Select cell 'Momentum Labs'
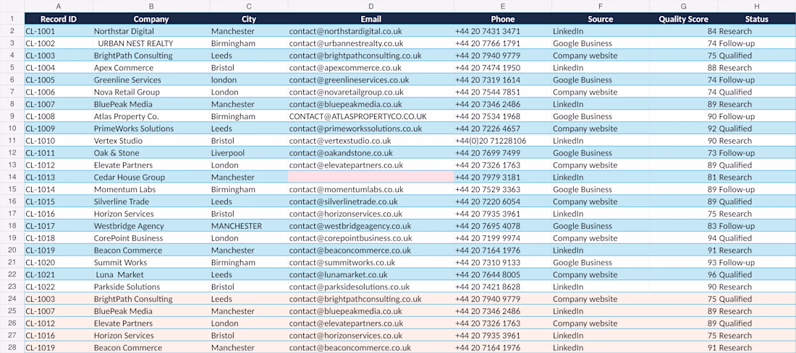 point(151,189)
